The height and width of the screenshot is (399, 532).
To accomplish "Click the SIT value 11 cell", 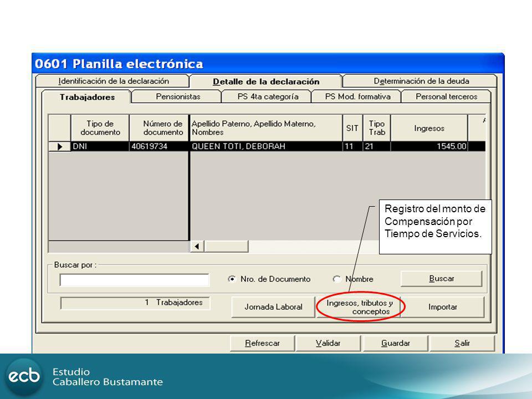I will pos(352,146).
